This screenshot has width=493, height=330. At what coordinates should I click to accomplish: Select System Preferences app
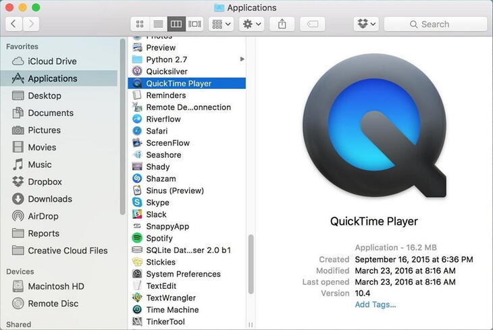point(187,274)
